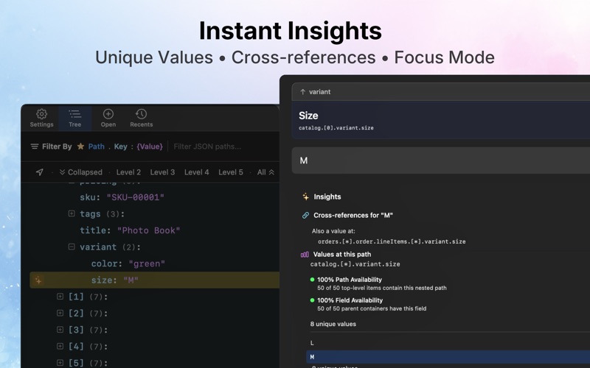Click the Open file button
This screenshot has width=590, height=368.
108,118
